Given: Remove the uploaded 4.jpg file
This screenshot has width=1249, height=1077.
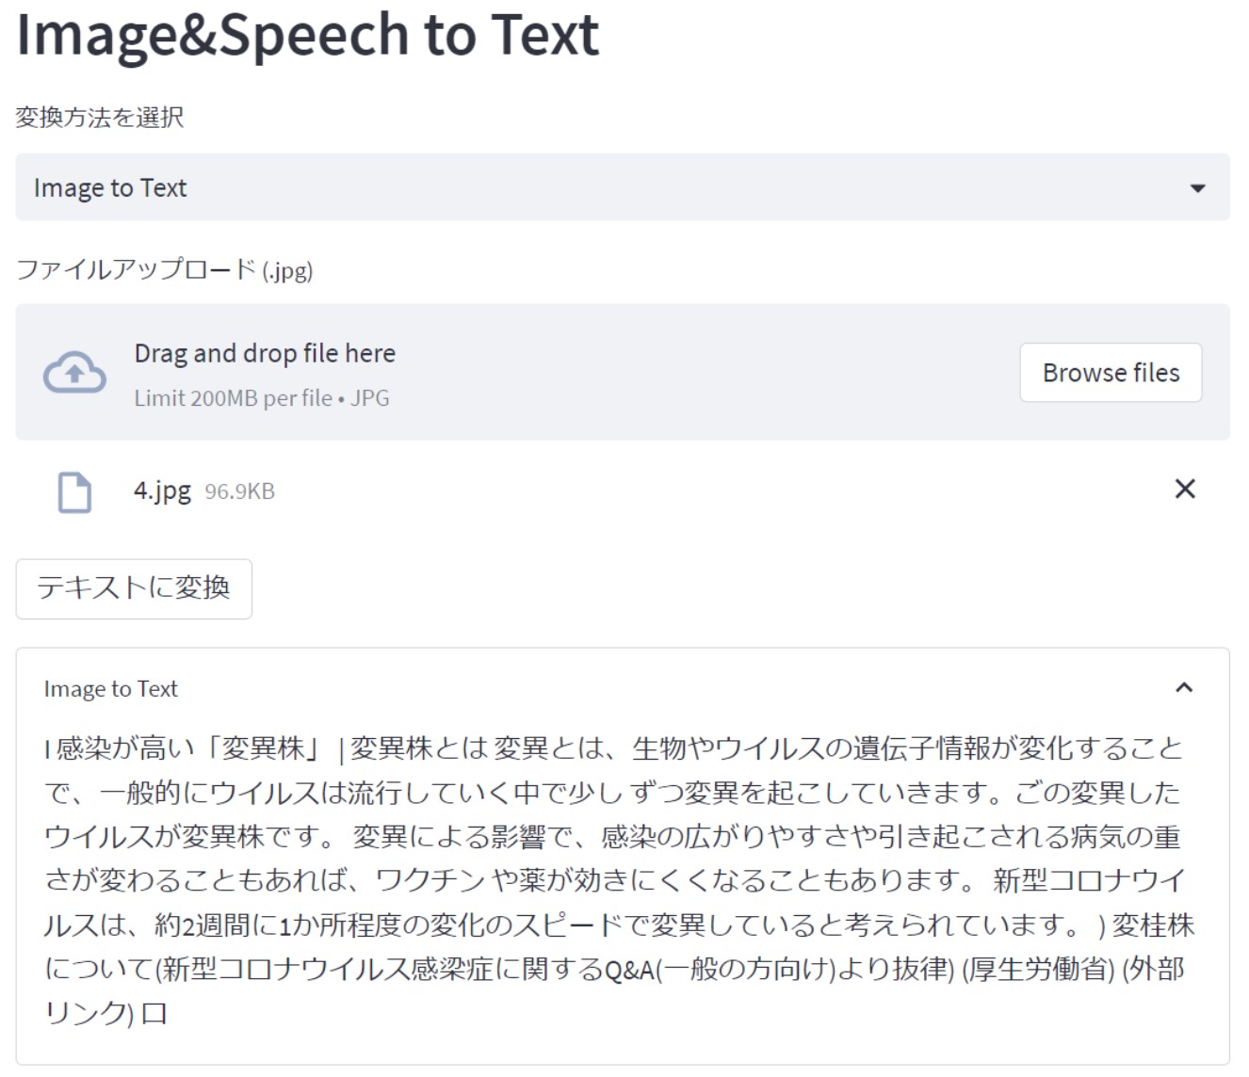Looking at the screenshot, I should pyautogui.click(x=1184, y=489).
